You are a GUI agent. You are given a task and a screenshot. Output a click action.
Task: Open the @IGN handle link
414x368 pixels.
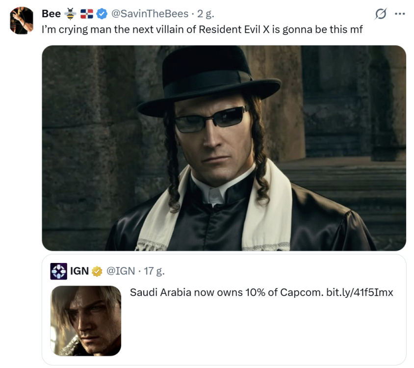pos(121,271)
